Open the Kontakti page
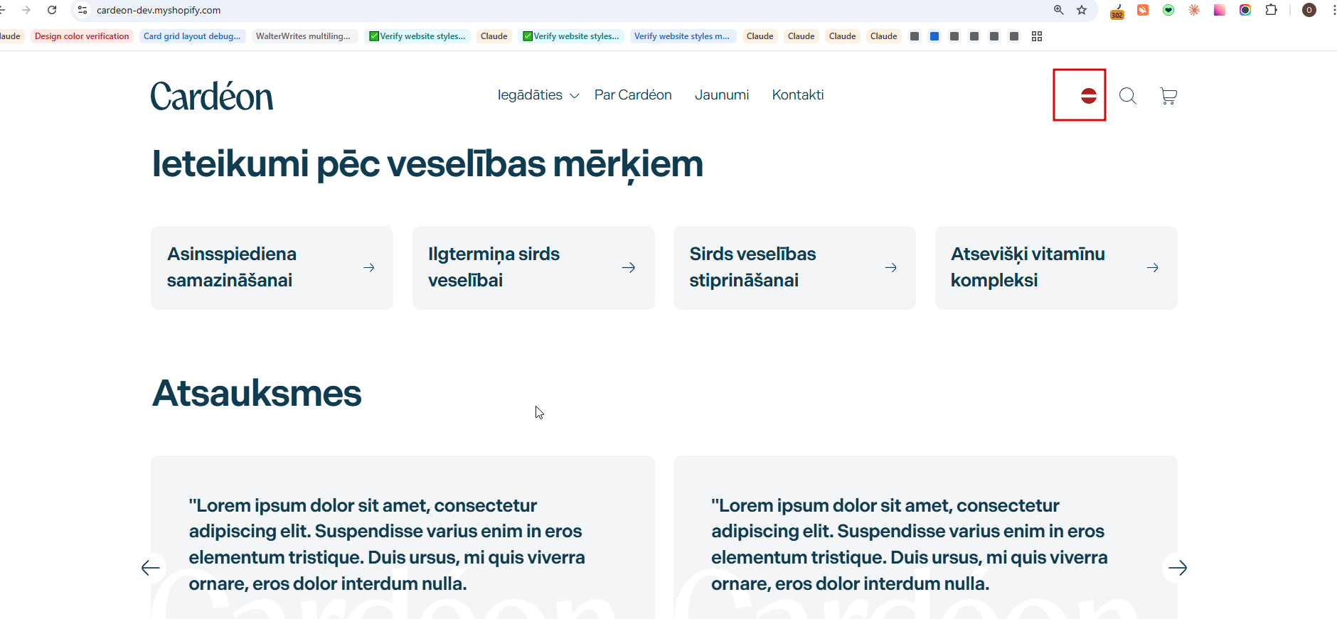1337x619 pixels. 798,95
